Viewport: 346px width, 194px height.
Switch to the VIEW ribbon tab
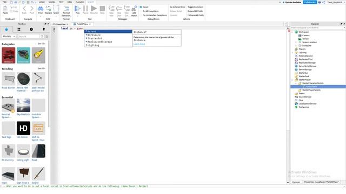tap(70, 2)
